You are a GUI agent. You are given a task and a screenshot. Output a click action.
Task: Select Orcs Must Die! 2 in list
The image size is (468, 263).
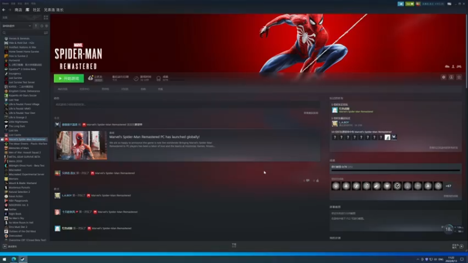pos(18,227)
